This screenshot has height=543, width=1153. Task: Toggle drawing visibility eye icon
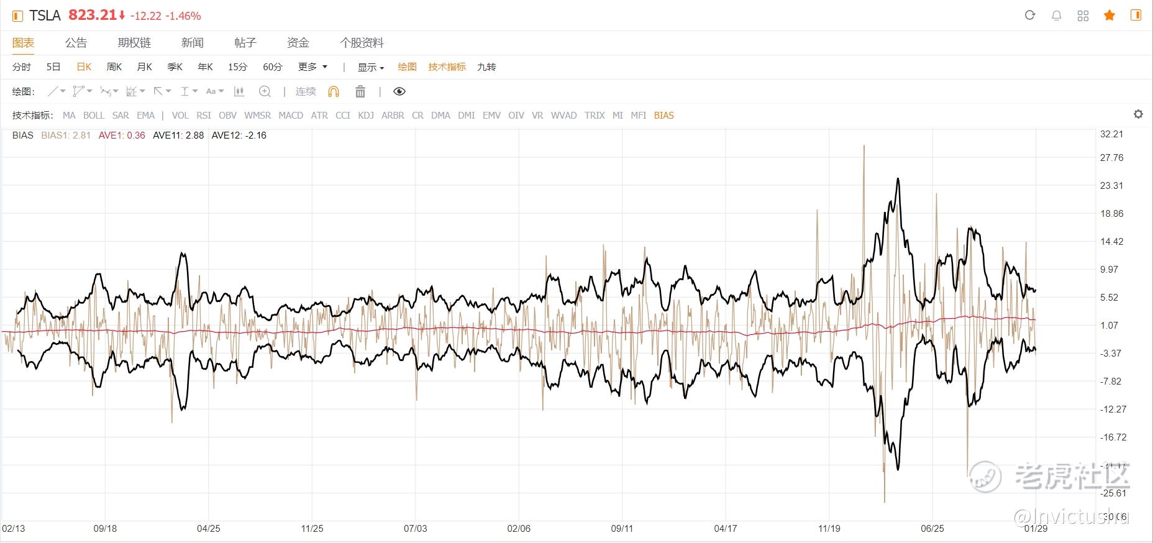pos(399,91)
